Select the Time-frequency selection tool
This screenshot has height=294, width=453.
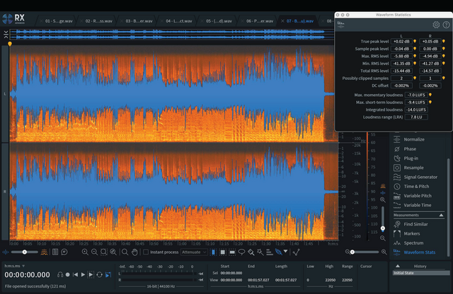[222, 252]
